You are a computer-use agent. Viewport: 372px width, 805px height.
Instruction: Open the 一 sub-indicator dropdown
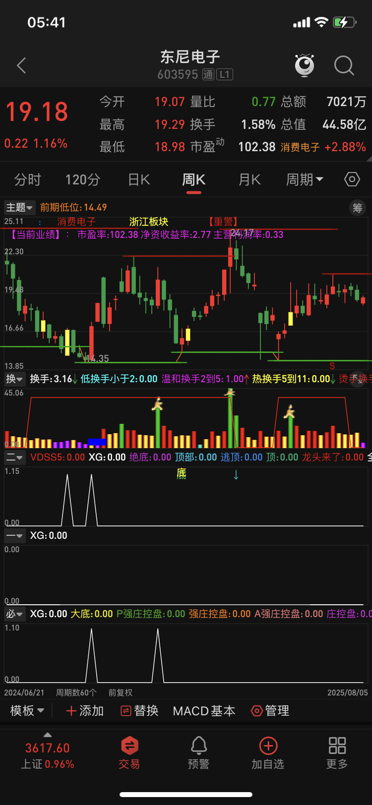14,535
